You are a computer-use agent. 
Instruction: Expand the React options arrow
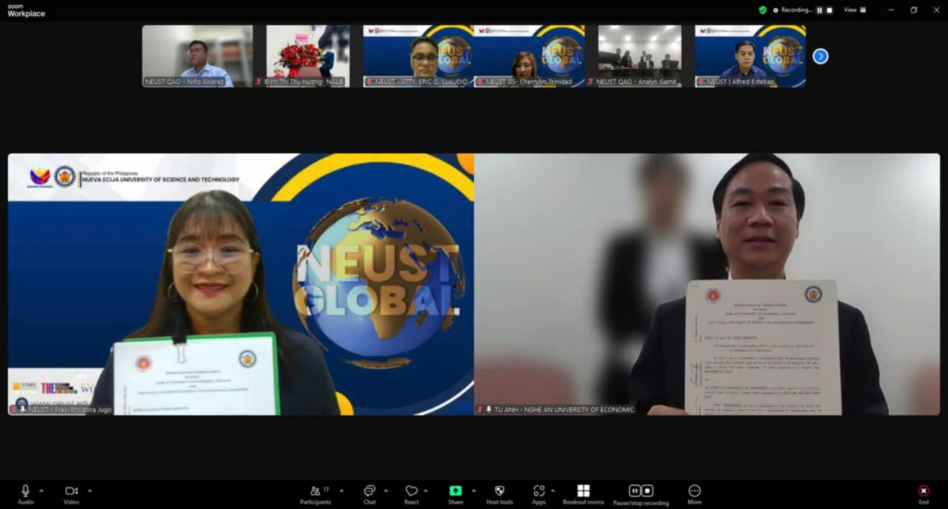point(426,491)
